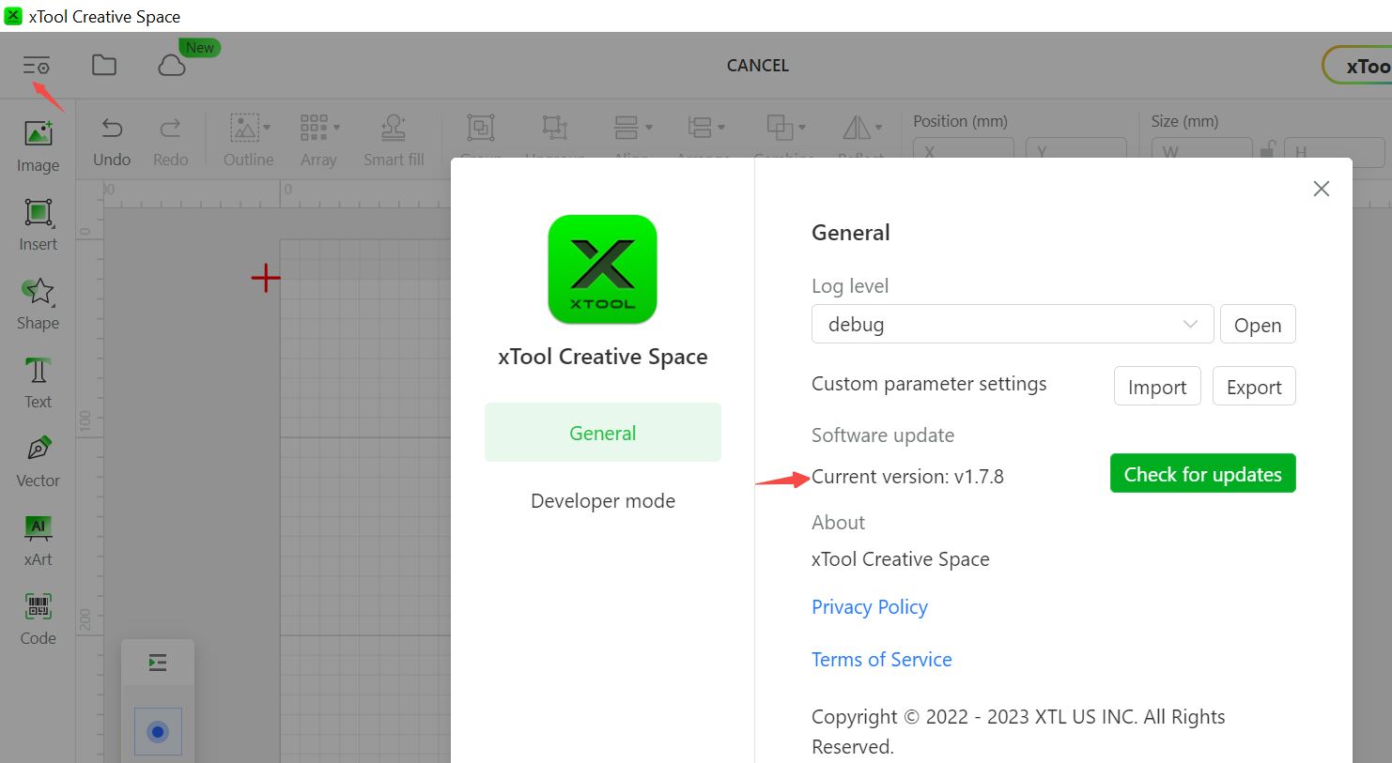The height and width of the screenshot is (763, 1392).
Task: Switch to Developer mode tab
Action: 603,501
